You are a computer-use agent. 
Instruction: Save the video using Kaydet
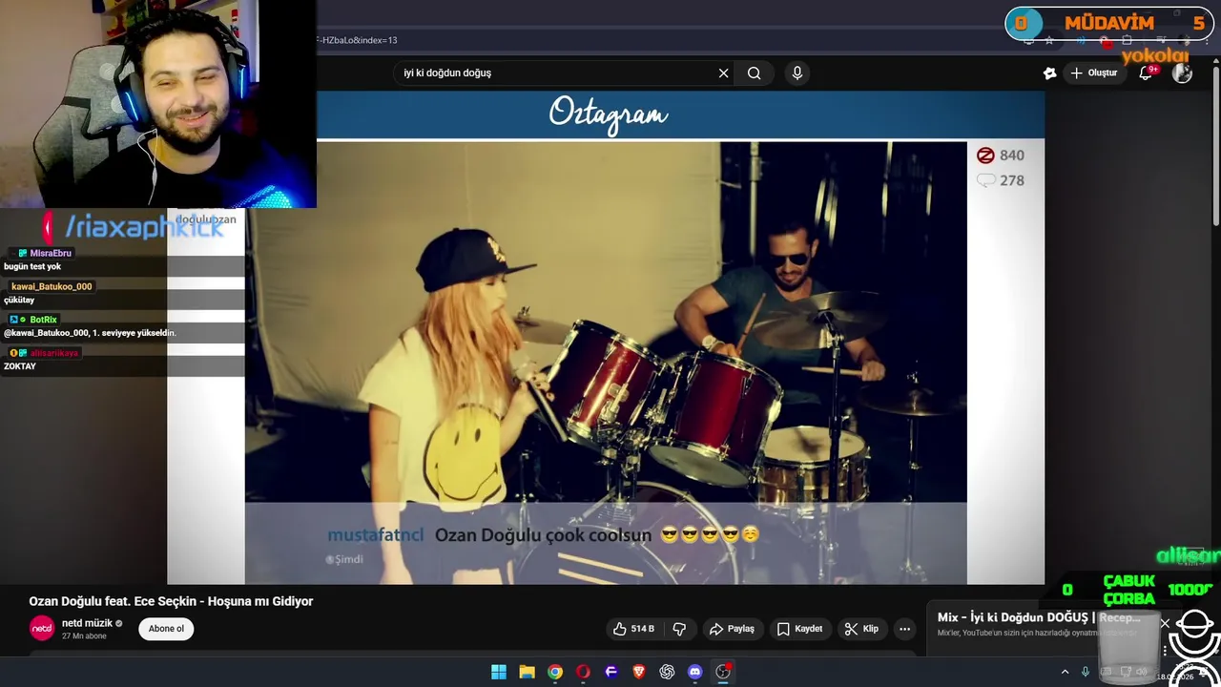click(x=799, y=629)
